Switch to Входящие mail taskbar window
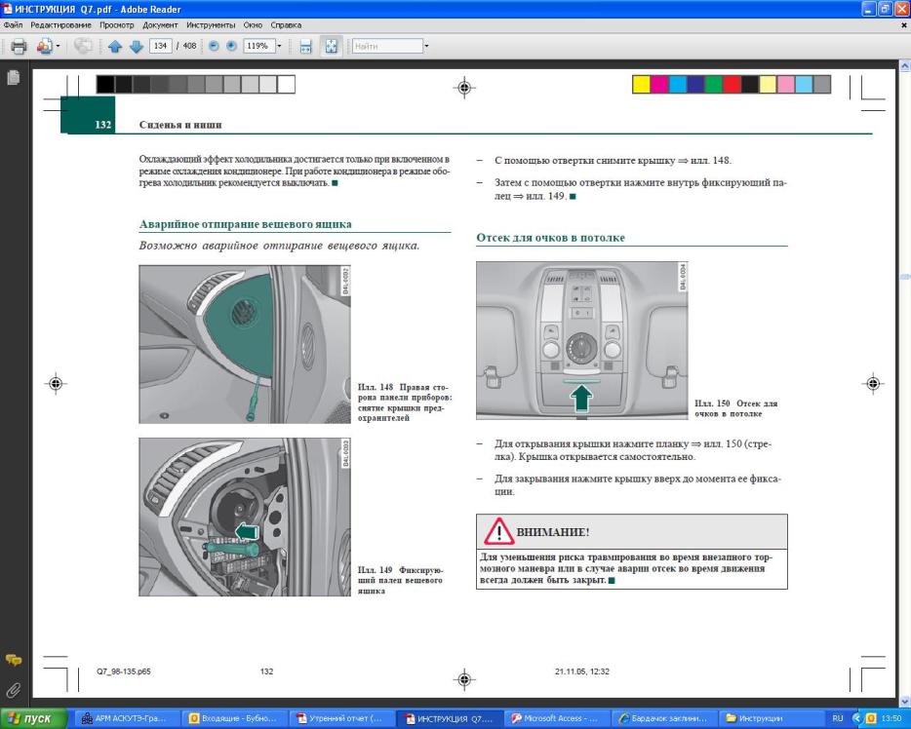911x729 pixels. click(x=233, y=718)
